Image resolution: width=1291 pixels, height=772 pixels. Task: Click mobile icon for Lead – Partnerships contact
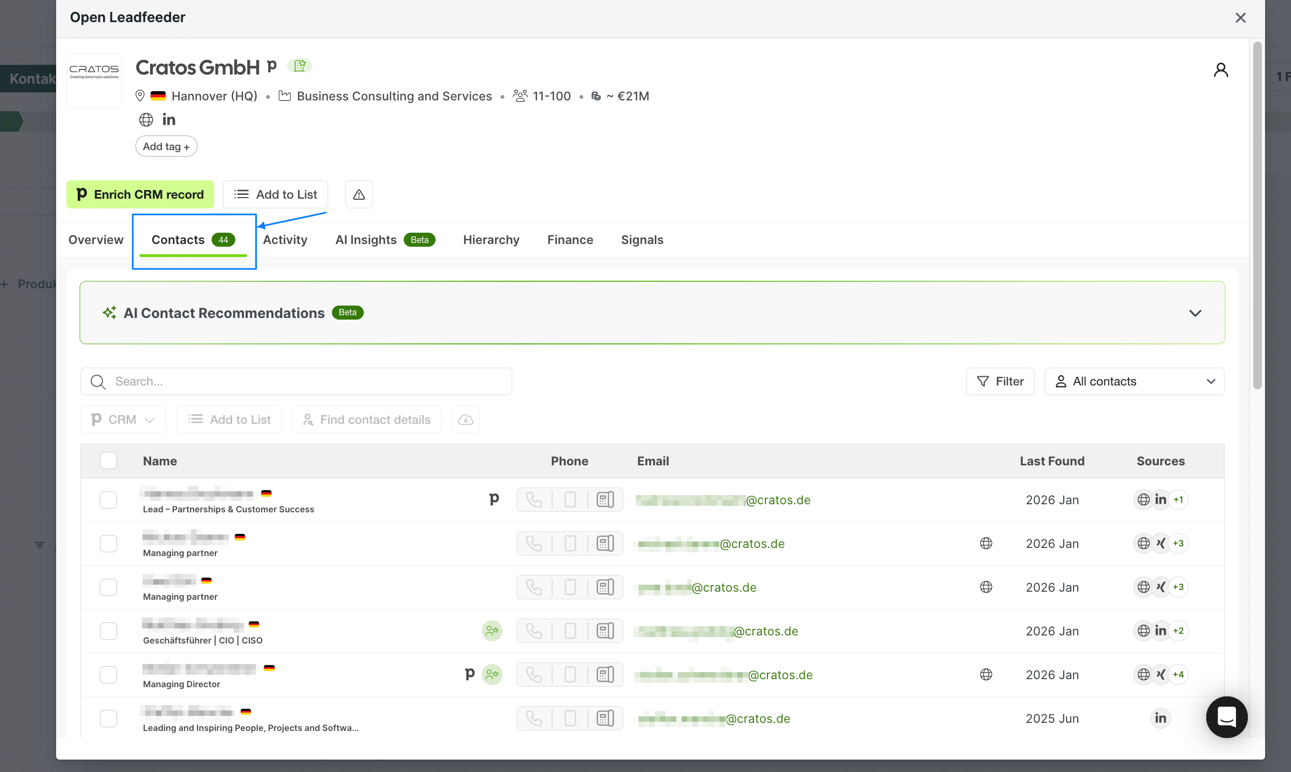point(570,500)
